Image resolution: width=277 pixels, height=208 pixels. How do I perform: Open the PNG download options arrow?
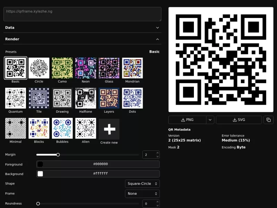210,120
